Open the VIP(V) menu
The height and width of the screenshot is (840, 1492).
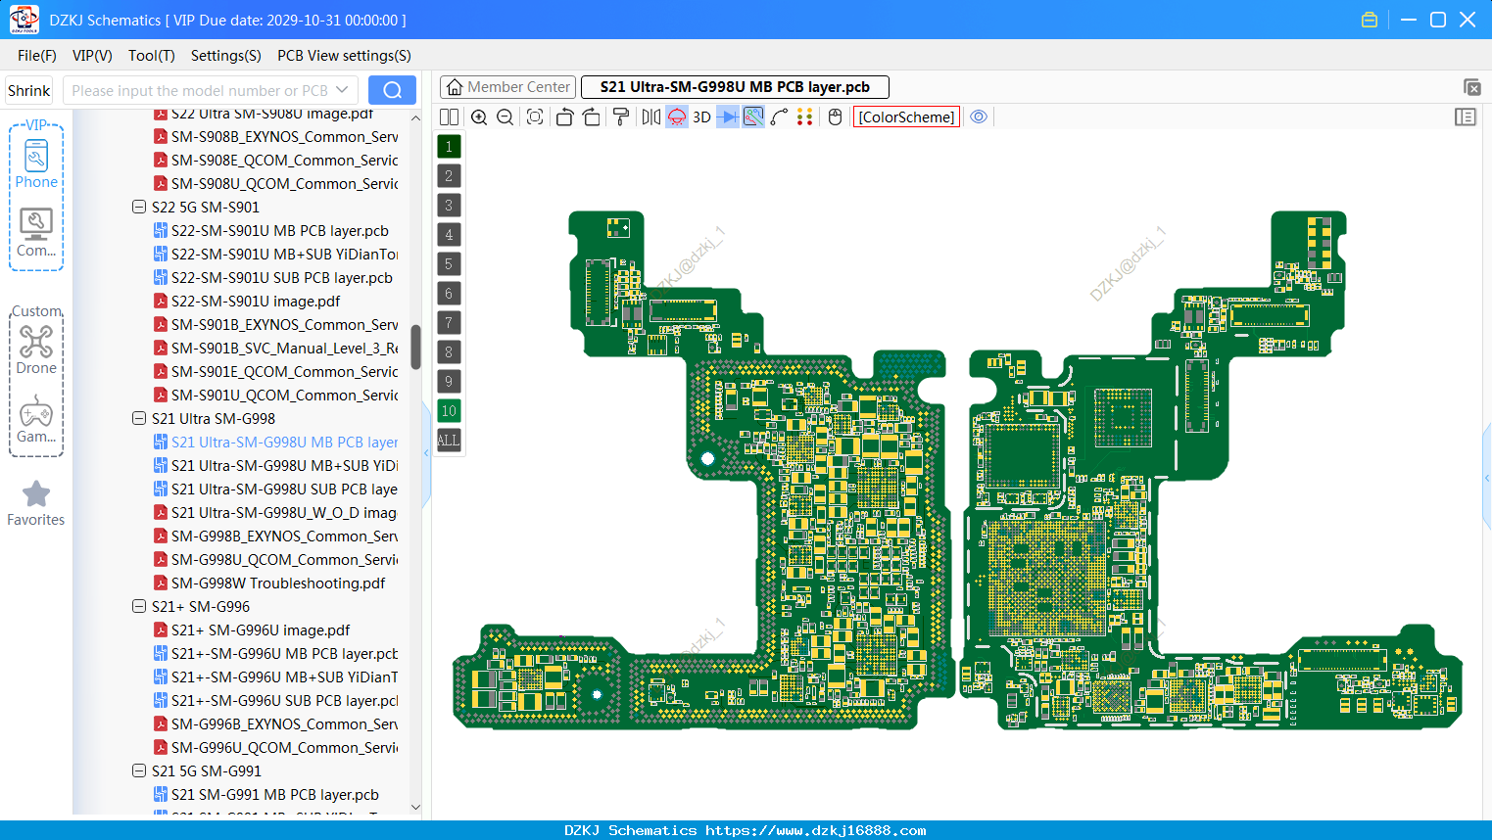pos(92,56)
